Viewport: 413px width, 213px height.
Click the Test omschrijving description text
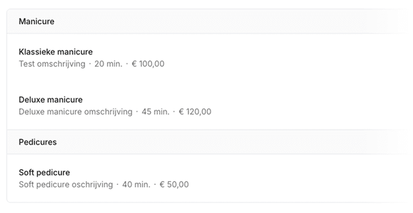[x=52, y=64]
